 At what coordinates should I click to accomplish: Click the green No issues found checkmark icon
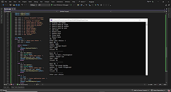[x=18, y=84]
